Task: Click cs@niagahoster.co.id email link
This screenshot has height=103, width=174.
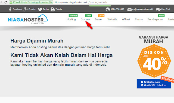Action: coord(142,9)
